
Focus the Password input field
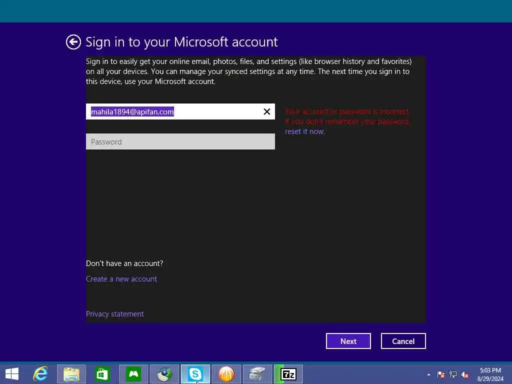pyautogui.click(x=180, y=141)
